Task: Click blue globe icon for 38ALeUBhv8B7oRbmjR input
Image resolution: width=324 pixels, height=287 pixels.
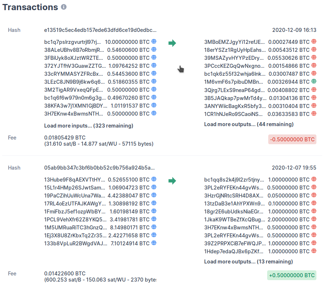Action: [154, 49]
